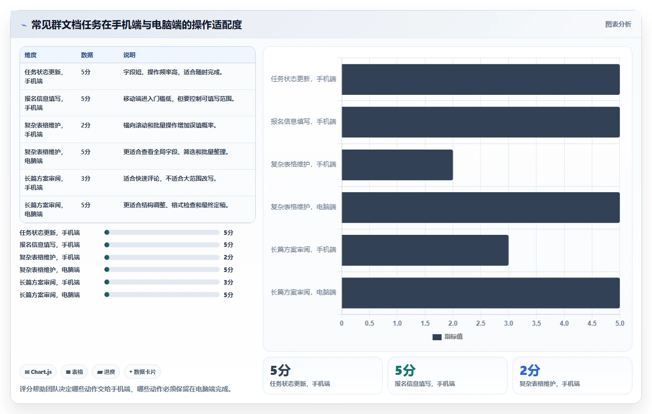The width and height of the screenshot is (652, 414).
Task: Click progress bar for 长篇方案审阅，电脑端
Action: pos(162,295)
